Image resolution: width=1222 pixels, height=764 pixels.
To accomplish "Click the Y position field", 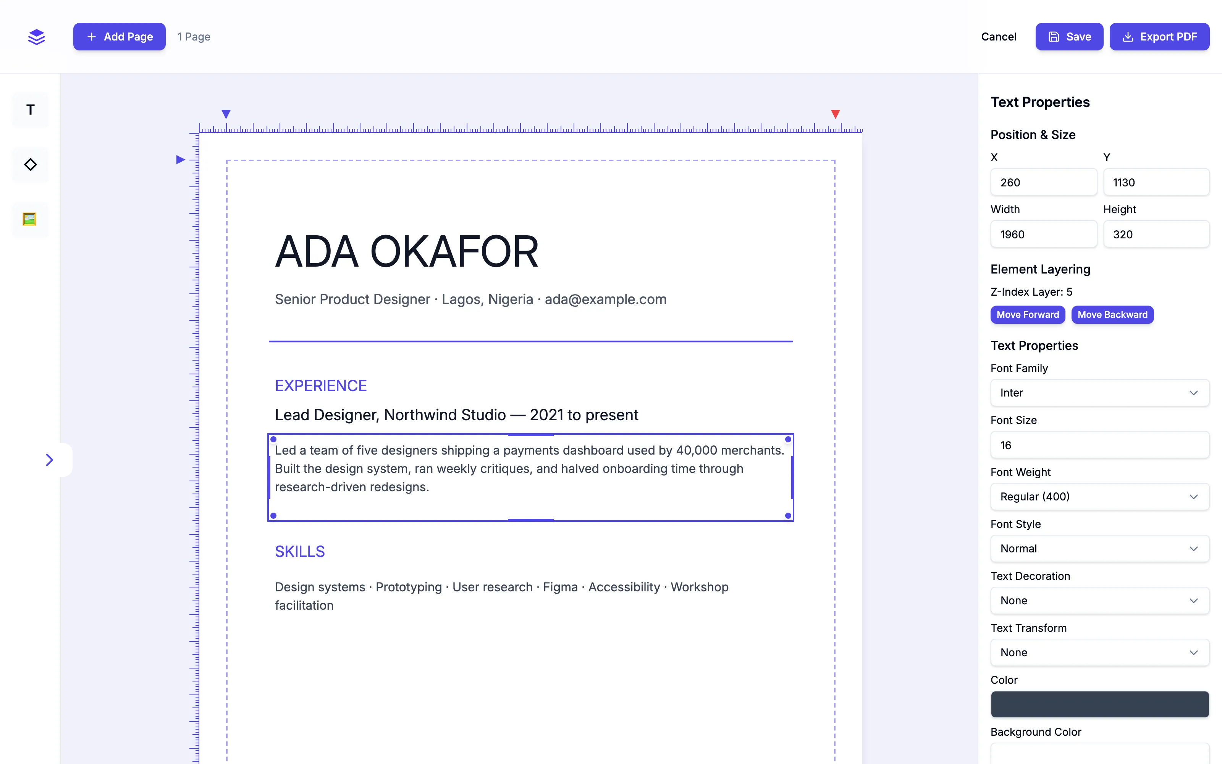I will pyautogui.click(x=1156, y=183).
